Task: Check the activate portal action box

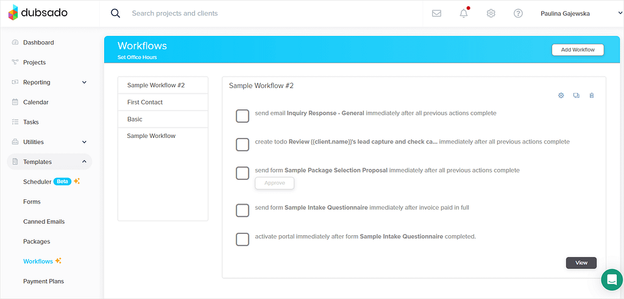Action: (x=243, y=239)
